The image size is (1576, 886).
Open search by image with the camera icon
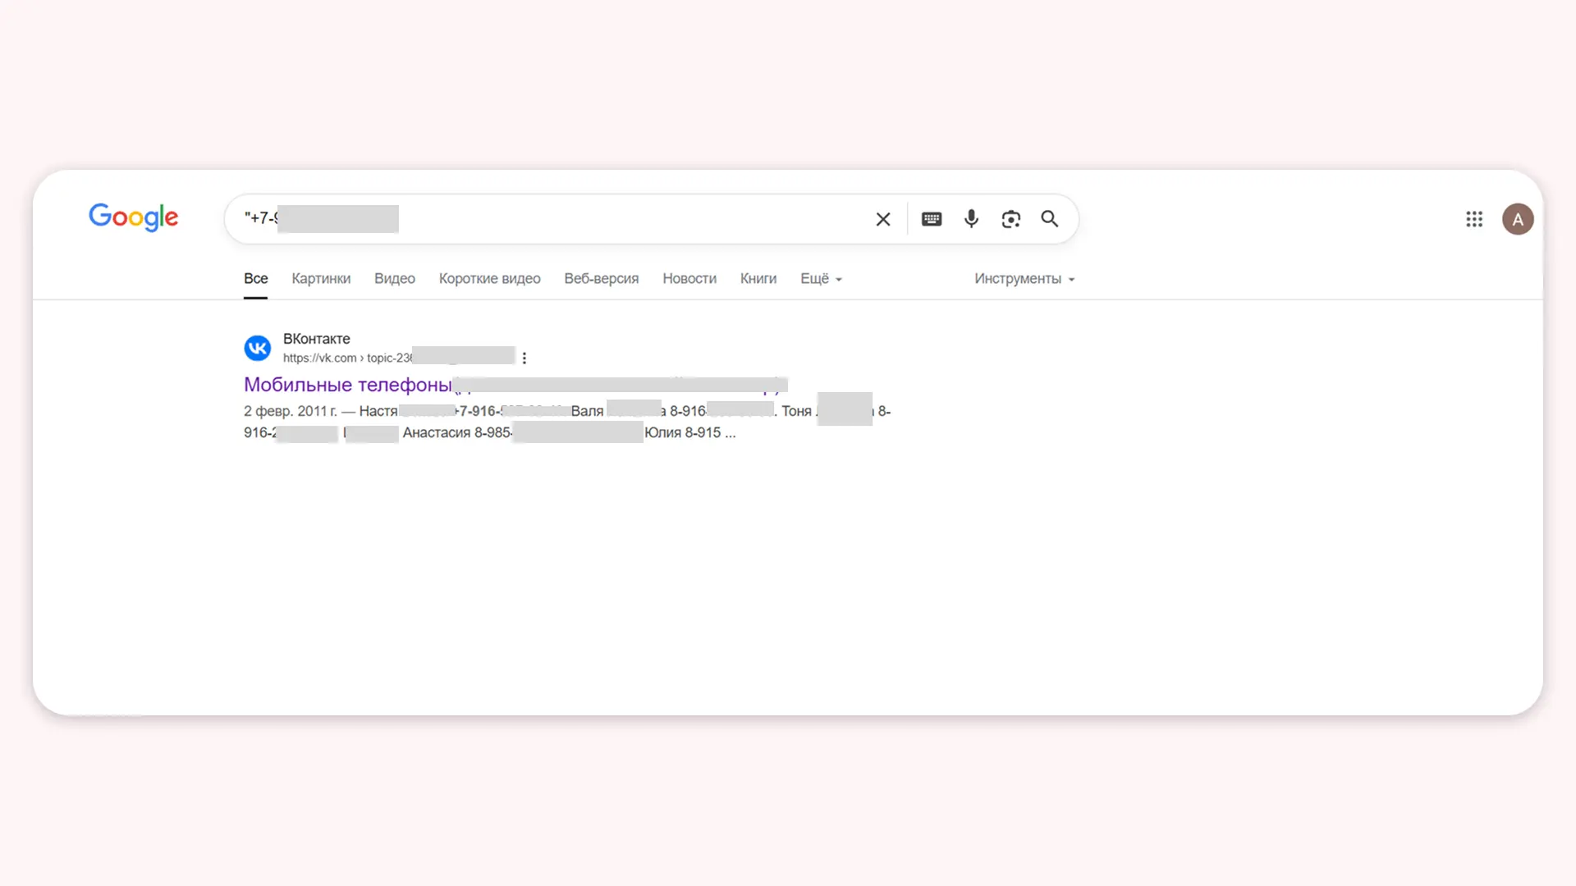pos(1010,219)
